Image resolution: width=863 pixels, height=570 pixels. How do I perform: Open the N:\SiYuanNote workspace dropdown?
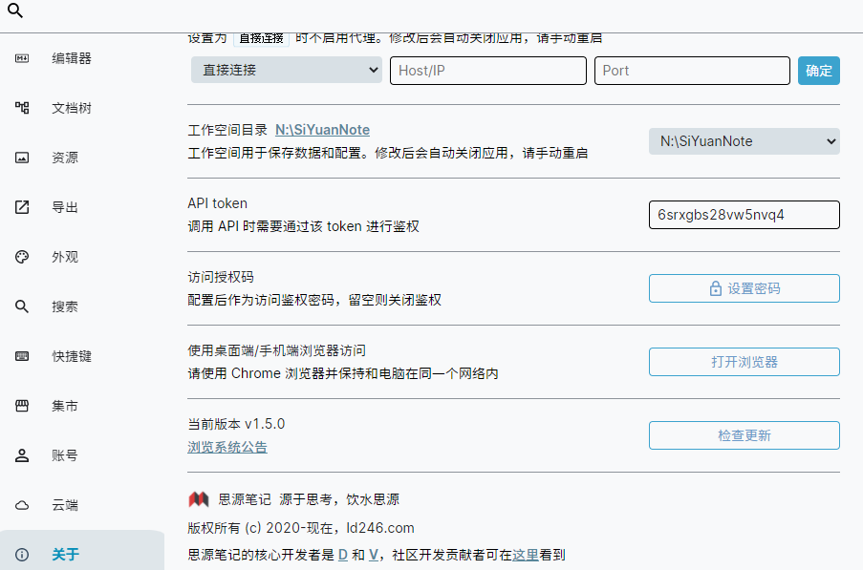(744, 141)
